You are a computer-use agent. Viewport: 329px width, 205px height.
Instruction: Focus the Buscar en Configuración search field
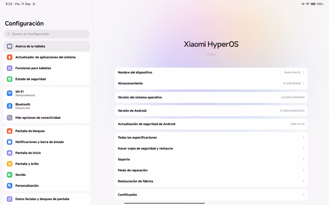point(47,34)
